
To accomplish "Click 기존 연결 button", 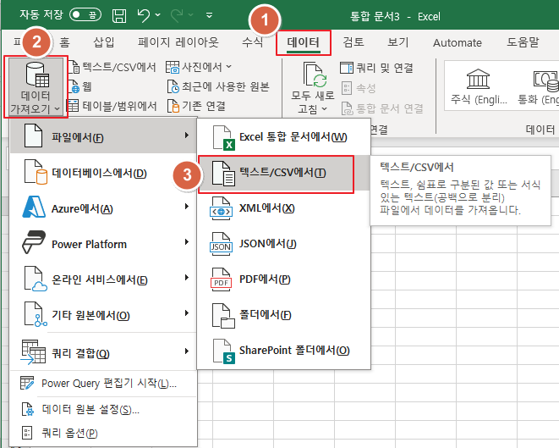I will point(196,106).
